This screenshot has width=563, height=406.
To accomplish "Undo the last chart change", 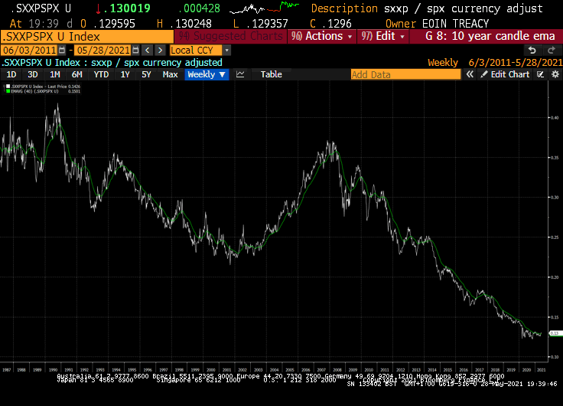I will pyautogui.click(x=532, y=51).
